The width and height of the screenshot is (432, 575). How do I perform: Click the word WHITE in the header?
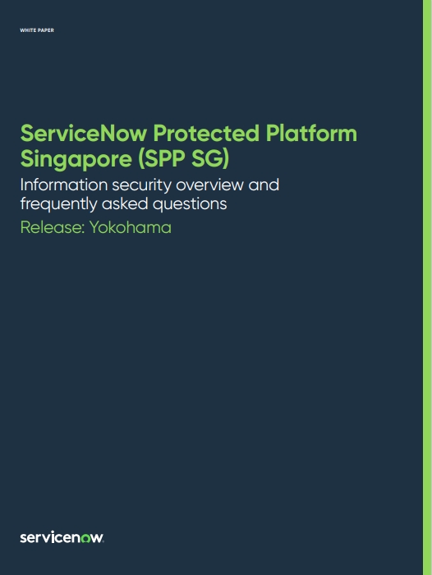click(x=28, y=30)
